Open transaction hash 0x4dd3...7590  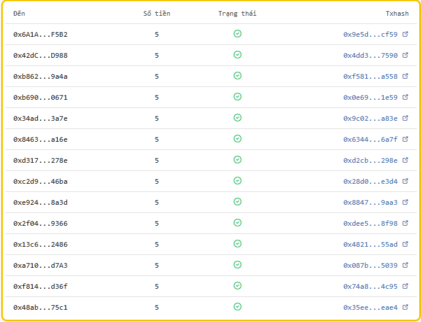(370, 55)
